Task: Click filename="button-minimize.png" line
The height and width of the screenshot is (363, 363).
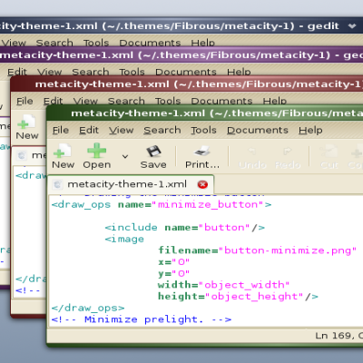Action: point(257,250)
